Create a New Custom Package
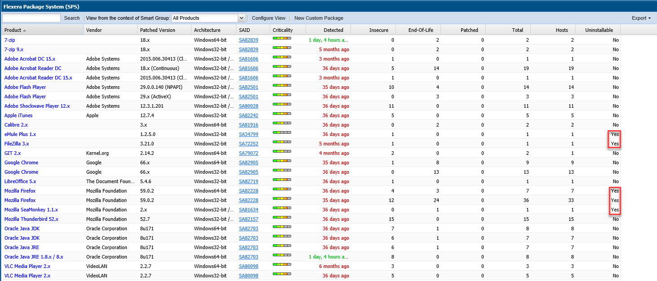The image size is (657, 281). pyautogui.click(x=319, y=18)
